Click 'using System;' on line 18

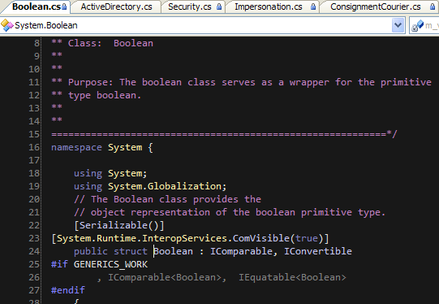[x=110, y=173]
